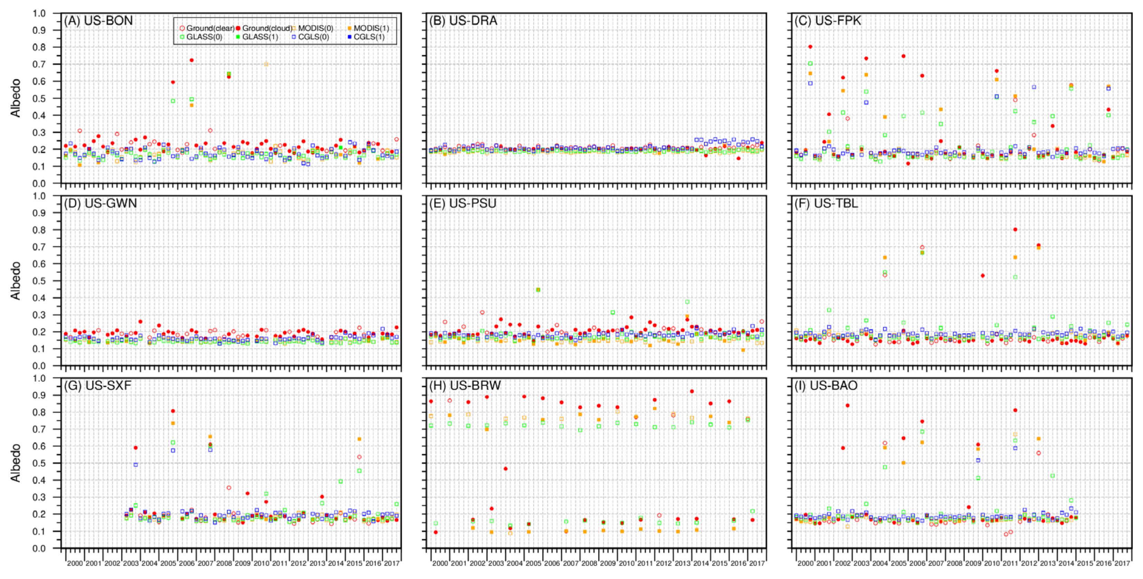Click the Ground(clear) open red circle legend marker
Viewport: 1143px width, 579px height.
pyautogui.click(x=182, y=28)
